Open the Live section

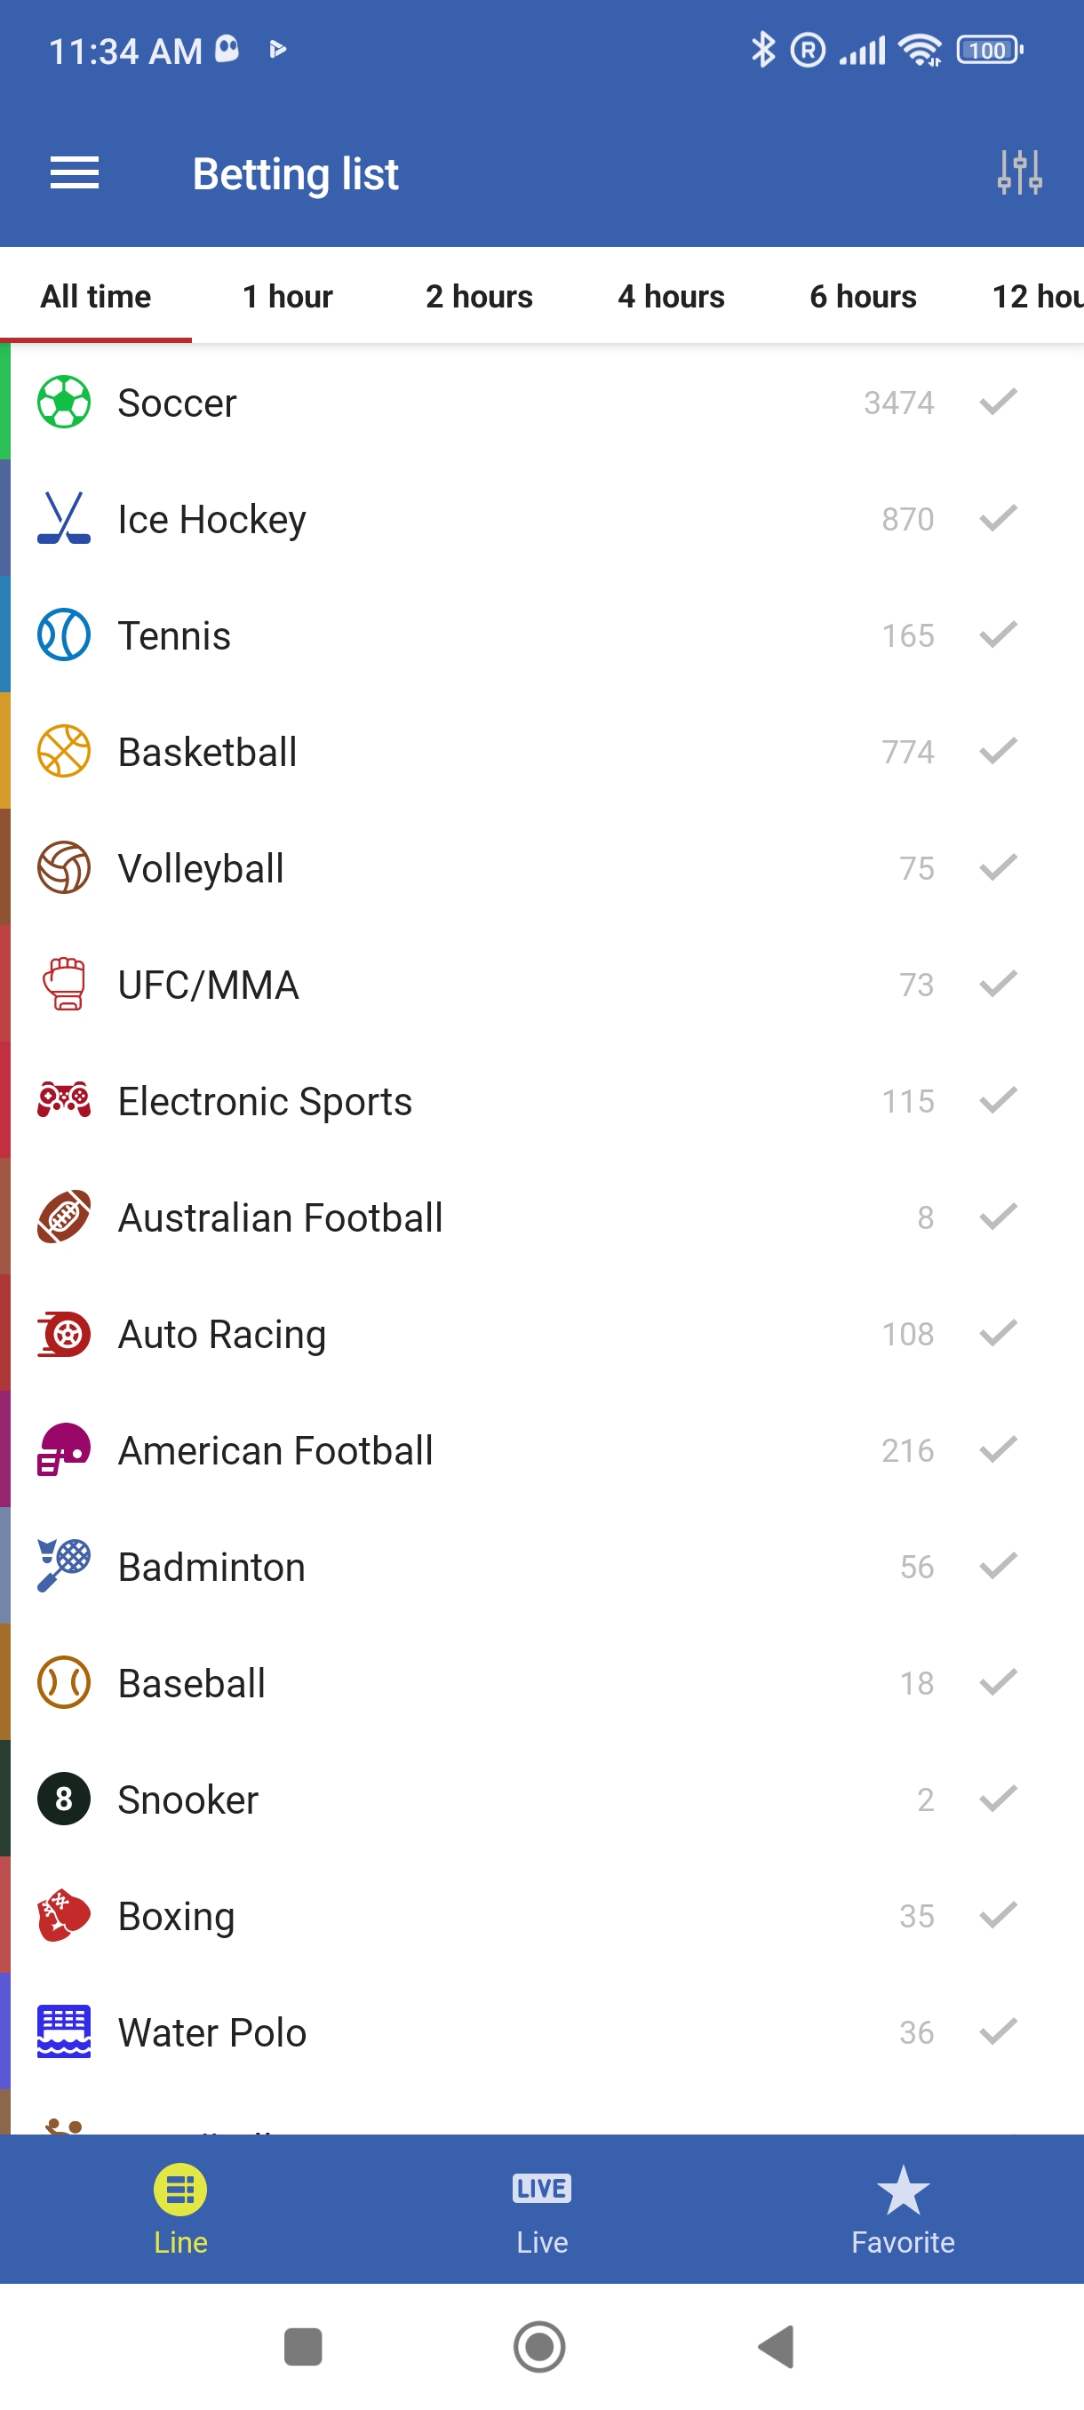tap(541, 2208)
